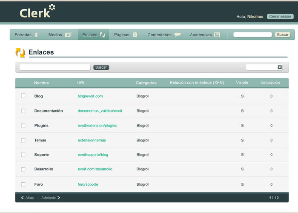Go to the Páginas tab

click(x=126, y=35)
